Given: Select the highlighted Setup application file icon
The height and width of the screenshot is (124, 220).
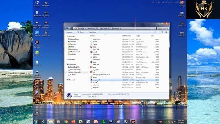Looking at the screenshot, I should 91,80.
